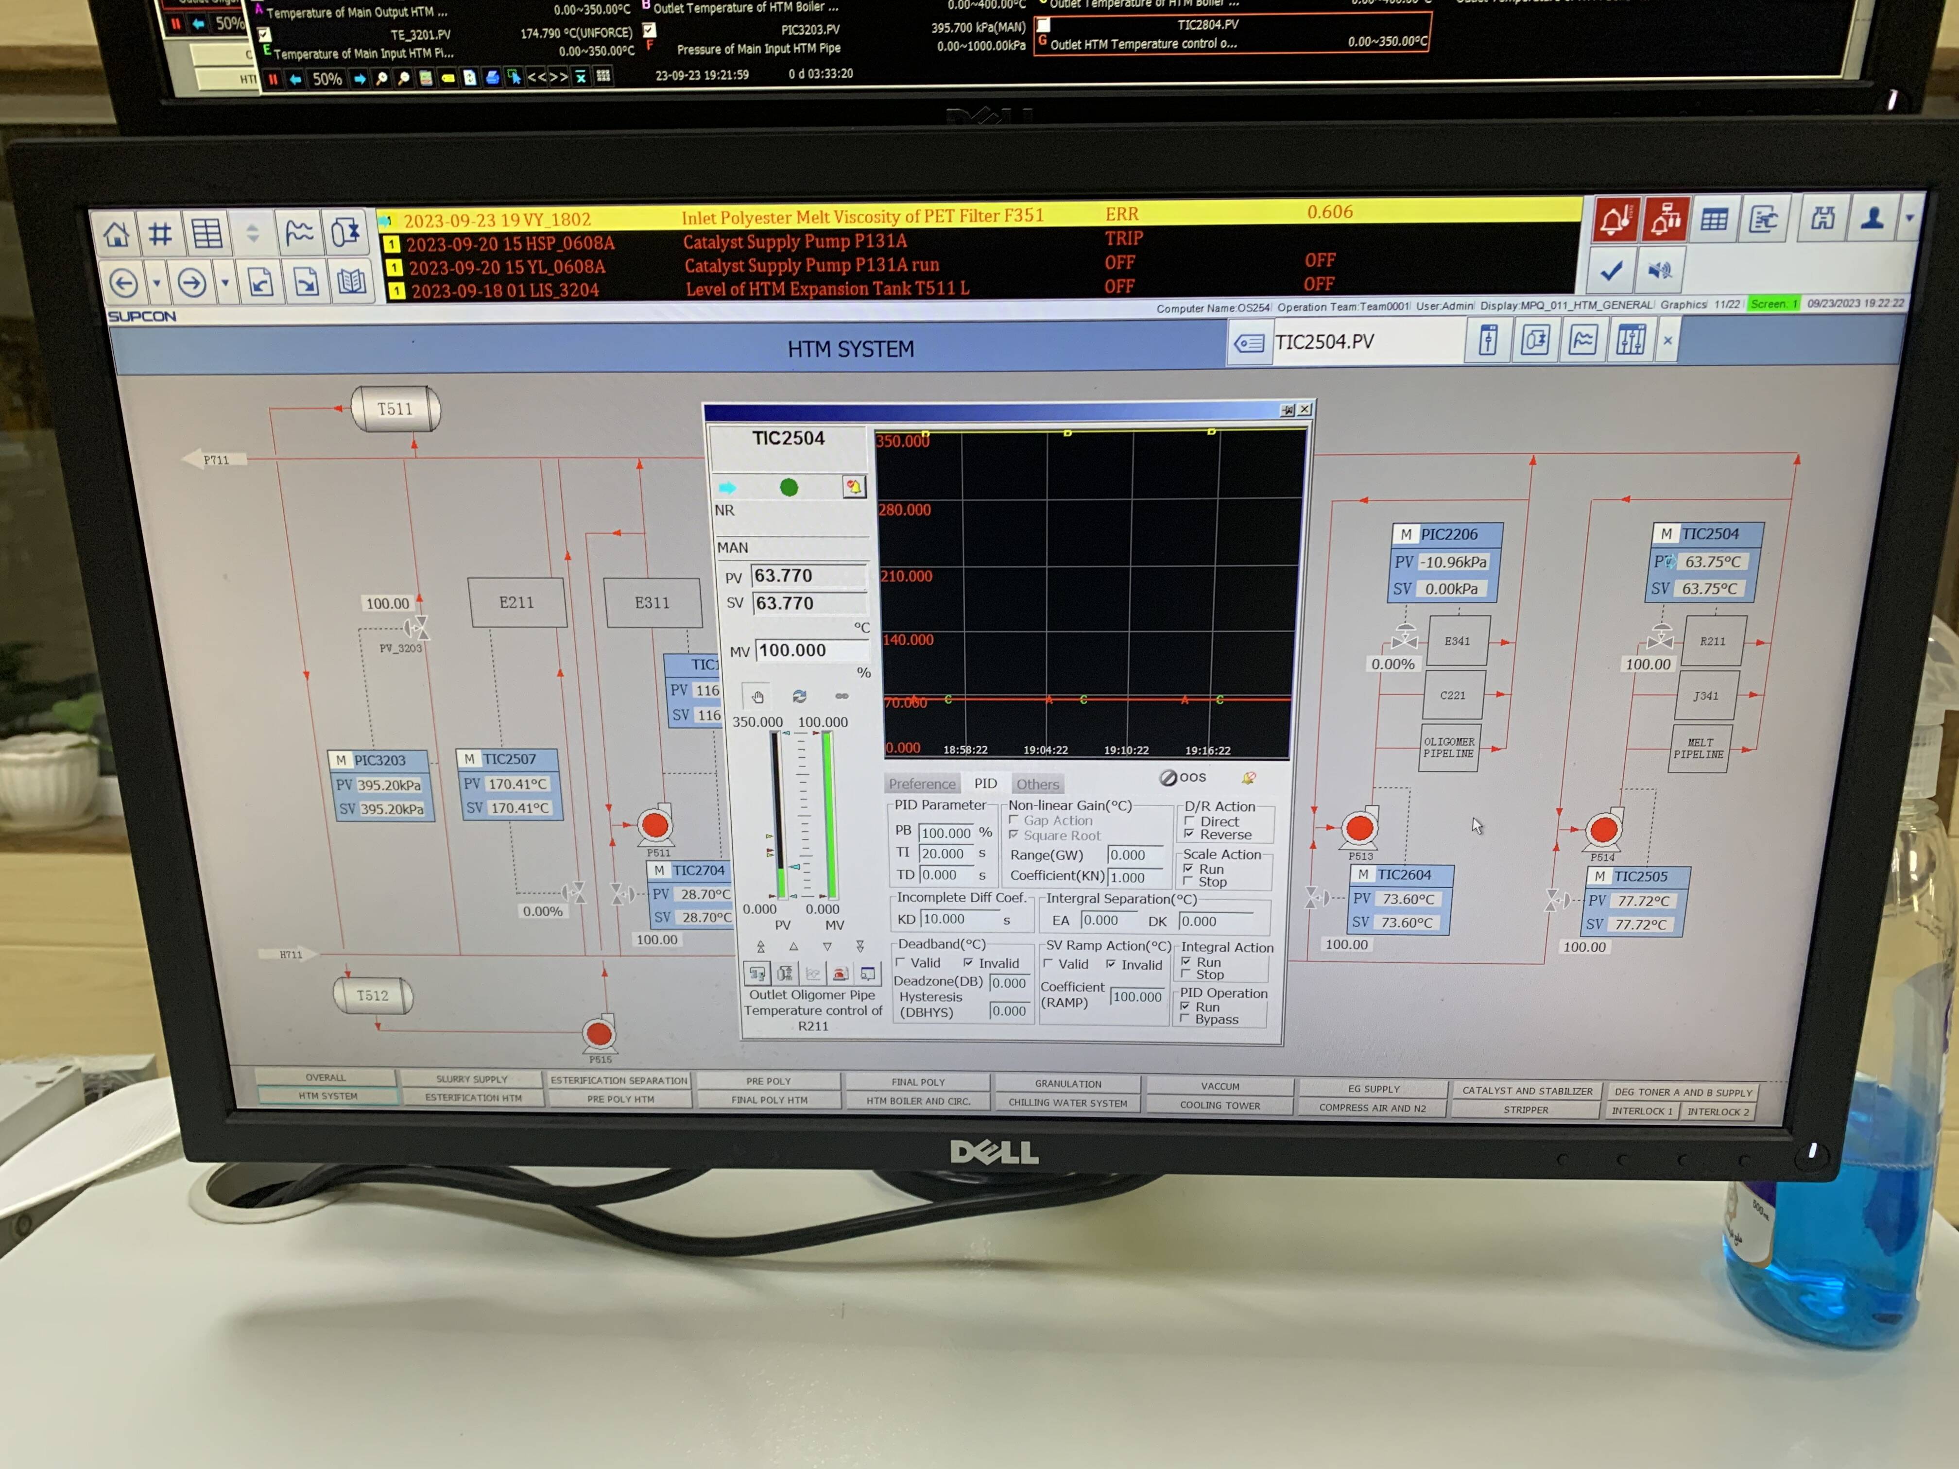Viewport: 1959px width, 1469px height.
Task: Switch to the Preference tab
Action: pyautogui.click(x=922, y=784)
